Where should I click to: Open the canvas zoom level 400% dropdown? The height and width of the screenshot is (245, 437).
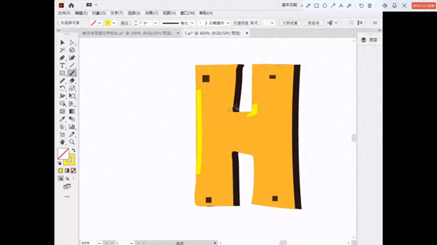[99, 243]
